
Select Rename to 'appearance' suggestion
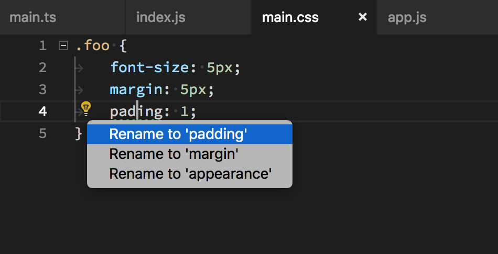click(189, 174)
